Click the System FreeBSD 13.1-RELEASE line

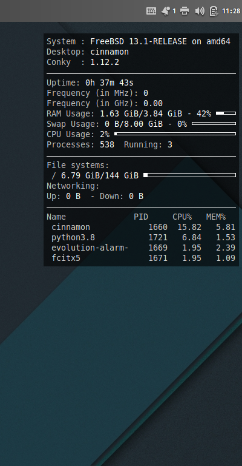click(139, 42)
